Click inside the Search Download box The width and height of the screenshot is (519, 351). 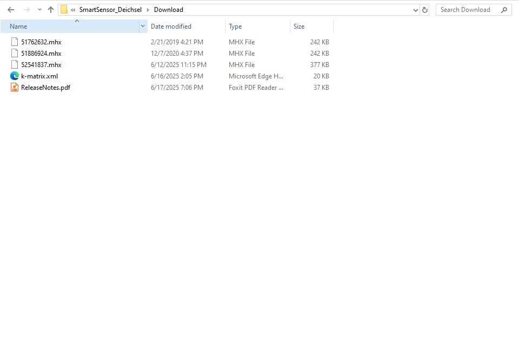(466, 9)
